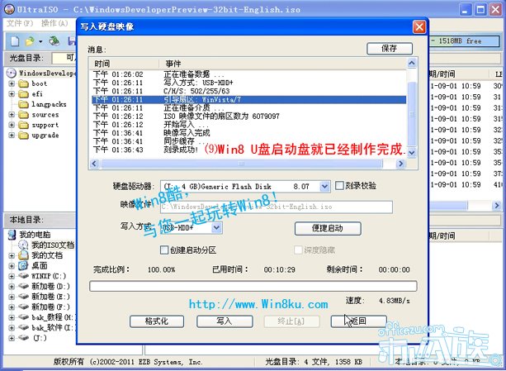Select the efi folder icon
This screenshot has height=371, width=506.
23,94
